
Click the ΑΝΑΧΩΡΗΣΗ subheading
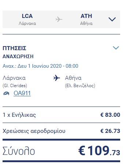tap(18, 56)
